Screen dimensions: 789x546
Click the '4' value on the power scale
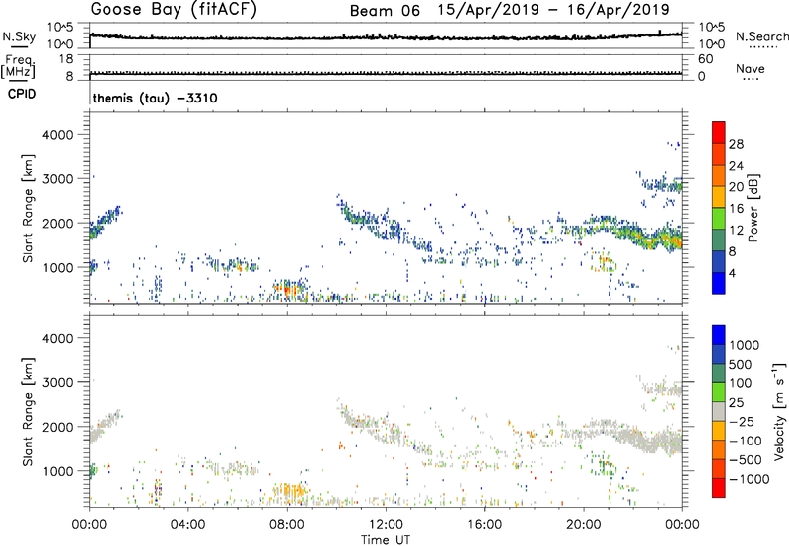pos(732,274)
